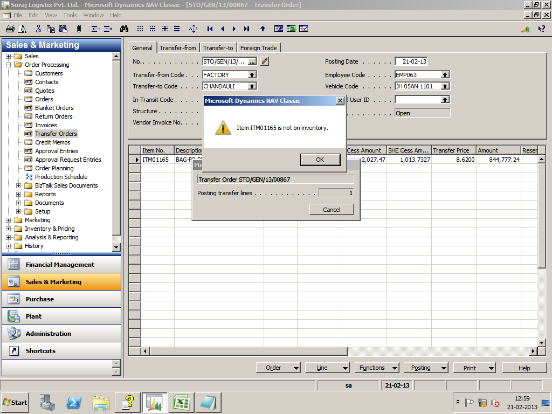The width and height of the screenshot is (552, 414).
Task: Open the Purchase module
Action: (x=61, y=299)
